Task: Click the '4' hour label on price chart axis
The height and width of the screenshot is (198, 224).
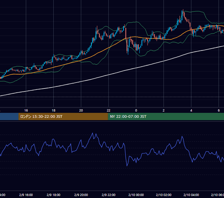Action: [x=191, y=110]
